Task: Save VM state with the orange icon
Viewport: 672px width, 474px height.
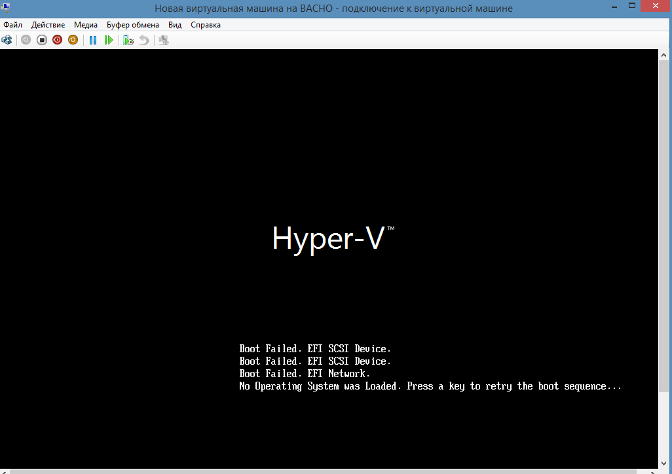Action: click(x=73, y=40)
